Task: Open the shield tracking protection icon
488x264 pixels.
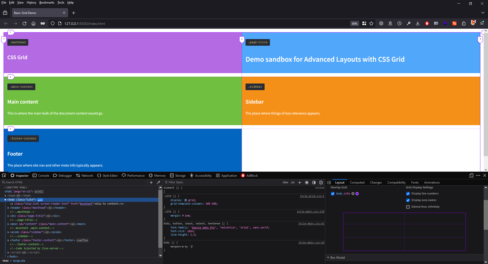Action: 53,23
